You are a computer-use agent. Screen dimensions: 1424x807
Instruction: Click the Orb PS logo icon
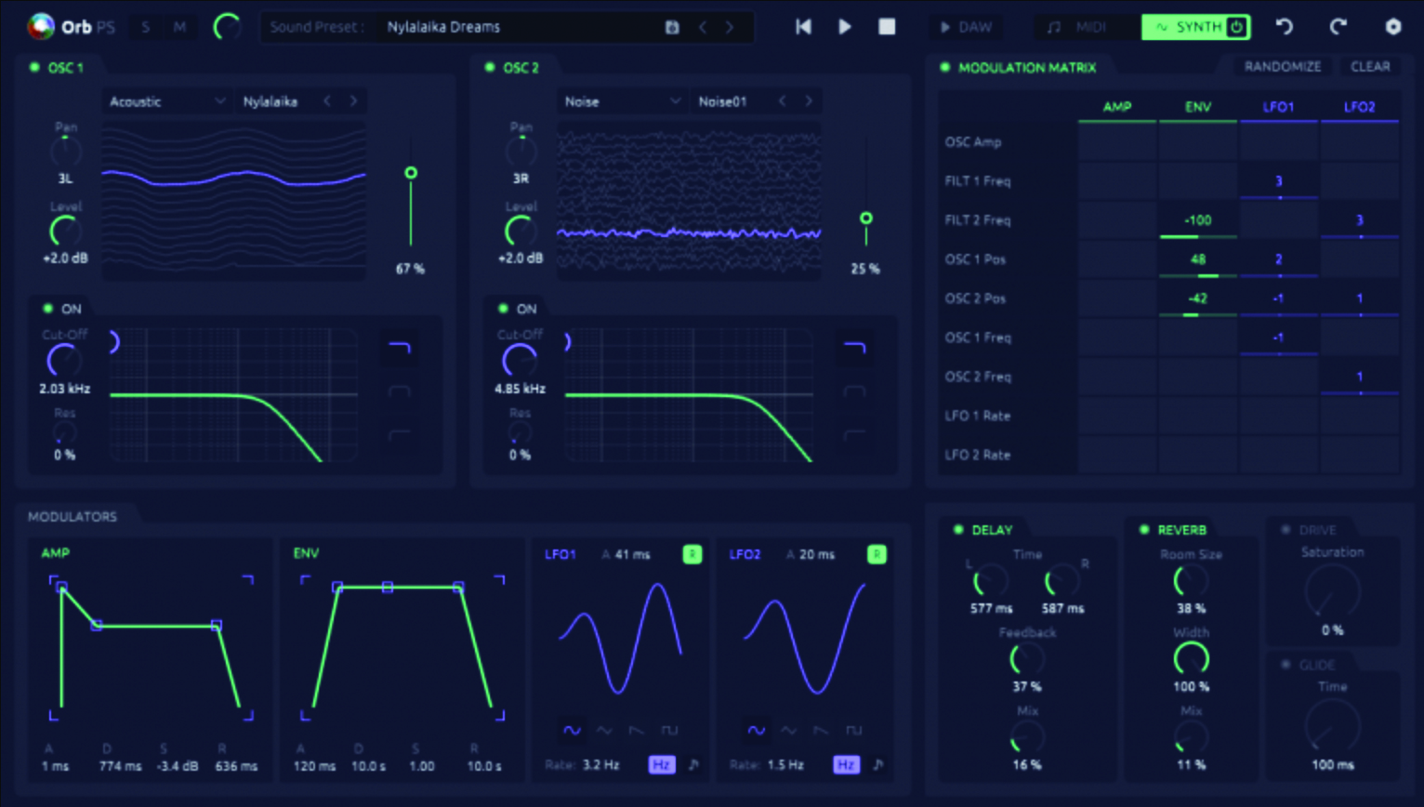coord(40,27)
